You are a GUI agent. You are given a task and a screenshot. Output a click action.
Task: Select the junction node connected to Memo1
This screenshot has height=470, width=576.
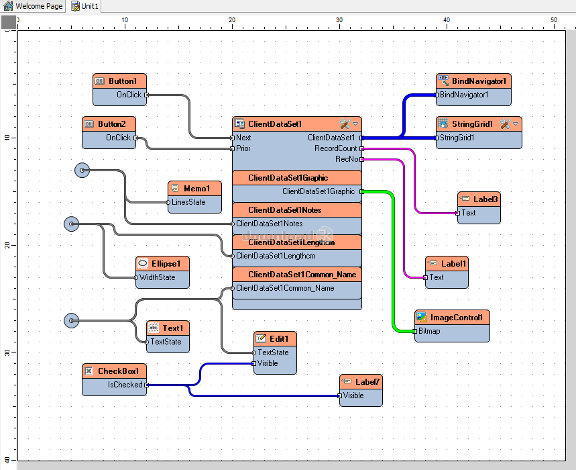coord(82,171)
